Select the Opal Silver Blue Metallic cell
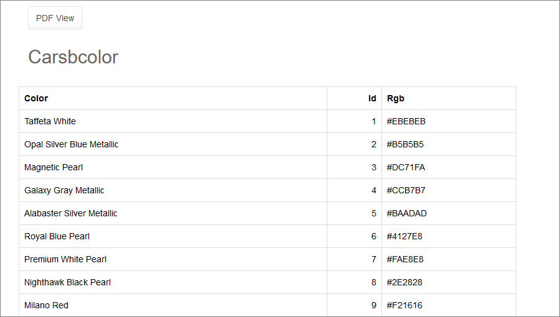 (71, 144)
